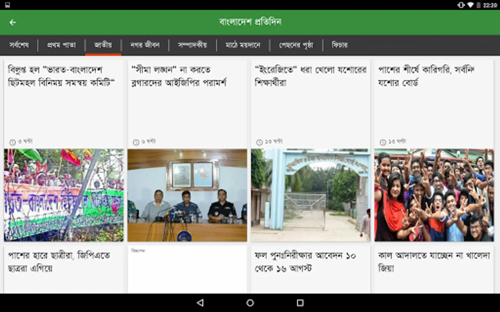Open the সীমা লঙ্ঘন আইজিপির পরামর্শ headline
This screenshot has height=312, width=500.
[x=179, y=76]
